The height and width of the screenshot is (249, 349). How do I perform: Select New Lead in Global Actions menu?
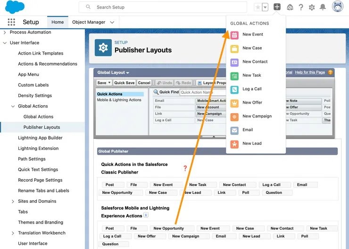pyautogui.click(x=252, y=143)
